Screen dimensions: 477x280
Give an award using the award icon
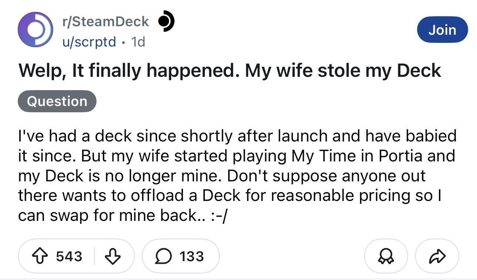click(386, 256)
